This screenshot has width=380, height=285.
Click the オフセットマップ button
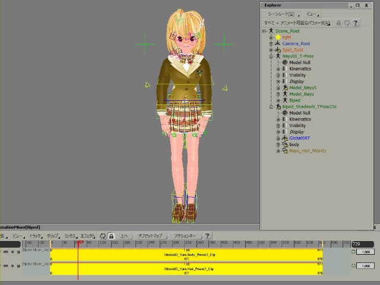150,236
